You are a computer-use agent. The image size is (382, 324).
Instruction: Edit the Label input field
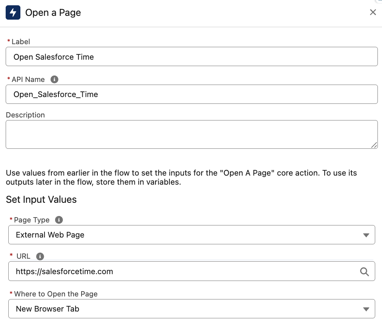point(192,57)
